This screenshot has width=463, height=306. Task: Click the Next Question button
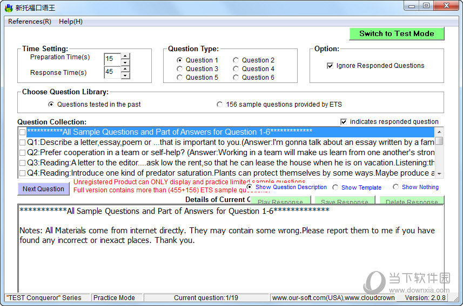click(x=43, y=189)
